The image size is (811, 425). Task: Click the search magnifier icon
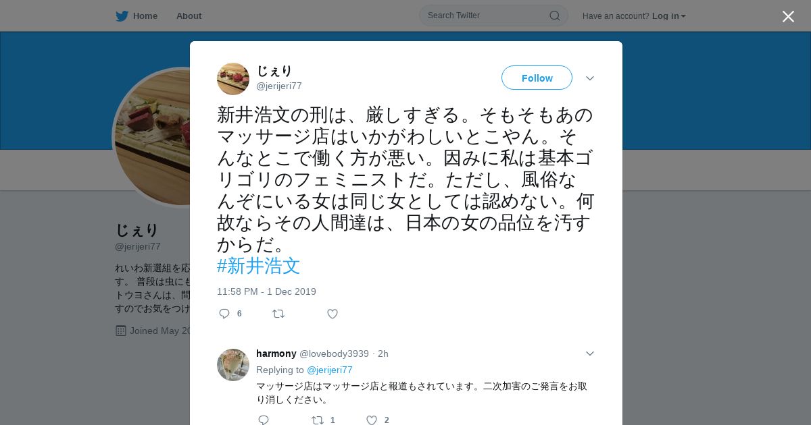click(x=554, y=16)
